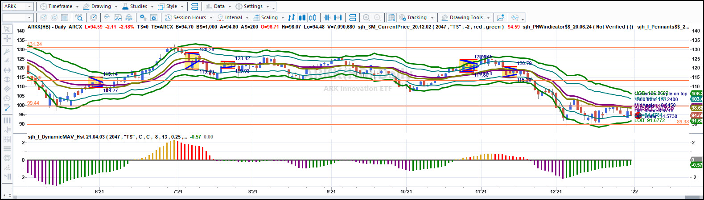The height and width of the screenshot is (200, 704).
Task: Click the stacked panels icon before zoom
Action: [x=352, y=17]
